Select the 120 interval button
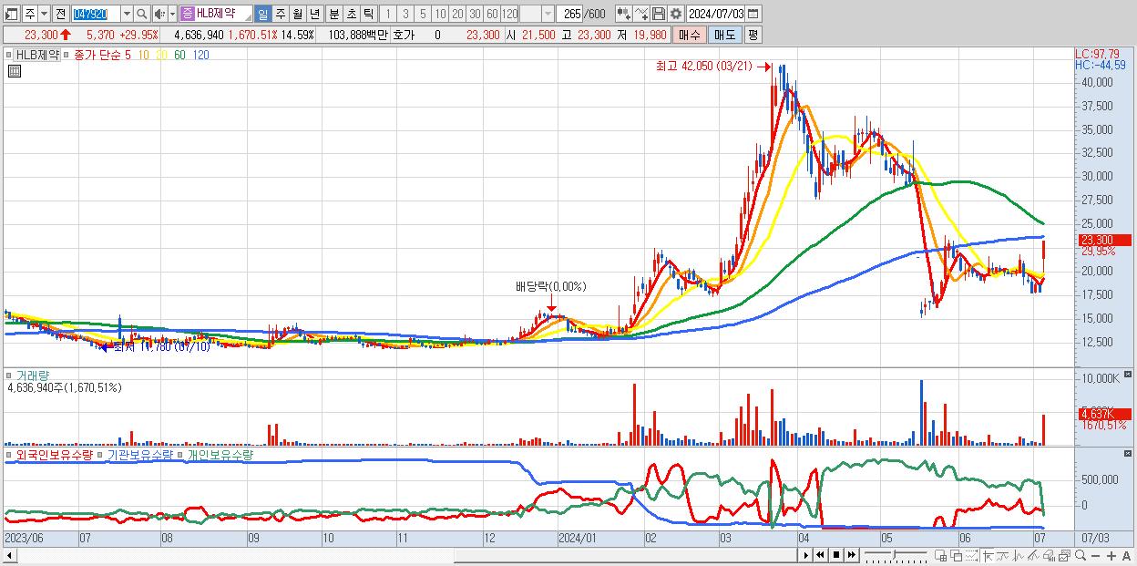This screenshot has width=1137, height=566. click(509, 14)
